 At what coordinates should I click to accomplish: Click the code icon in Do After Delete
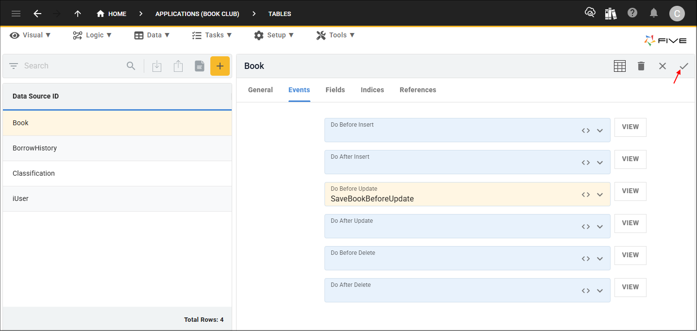(x=586, y=291)
